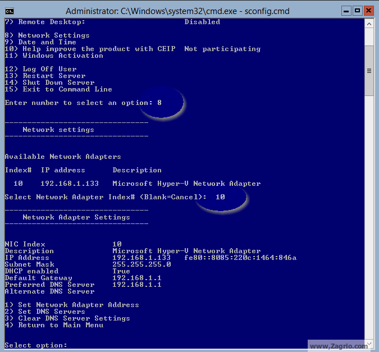Click adapter IP '192.168.1.133' in adapter table
379x352 pixels.
pyautogui.click(x=70, y=184)
